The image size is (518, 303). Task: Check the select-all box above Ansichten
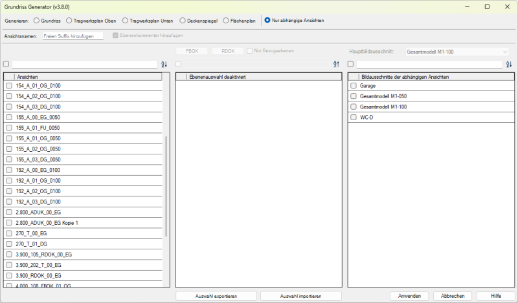(x=6, y=64)
